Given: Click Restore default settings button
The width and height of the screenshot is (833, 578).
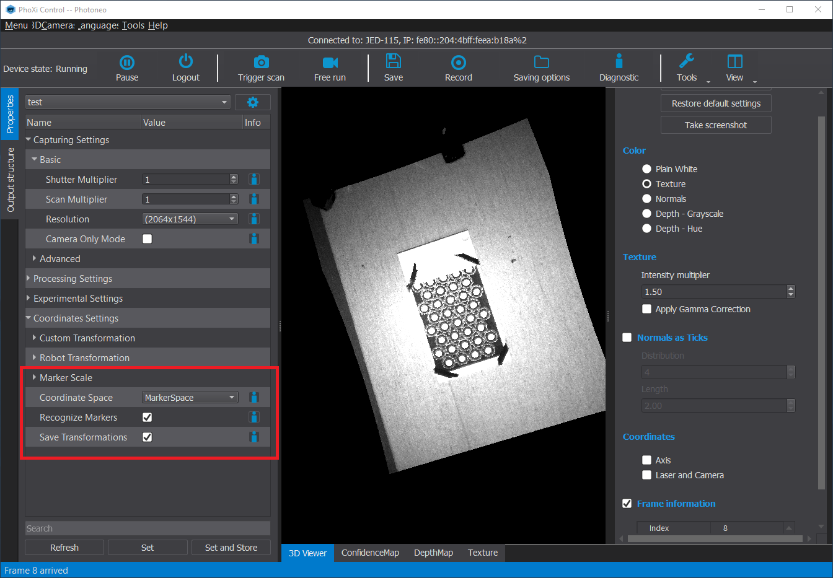Looking at the screenshot, I should pyautogui.click(x=716, y=103).
